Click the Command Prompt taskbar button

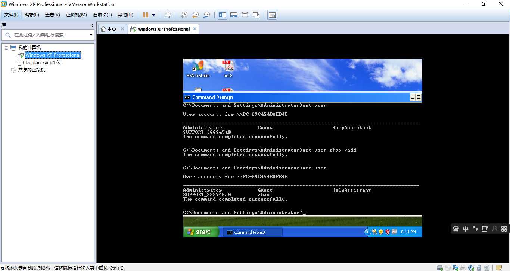click(x=253, y=232)
